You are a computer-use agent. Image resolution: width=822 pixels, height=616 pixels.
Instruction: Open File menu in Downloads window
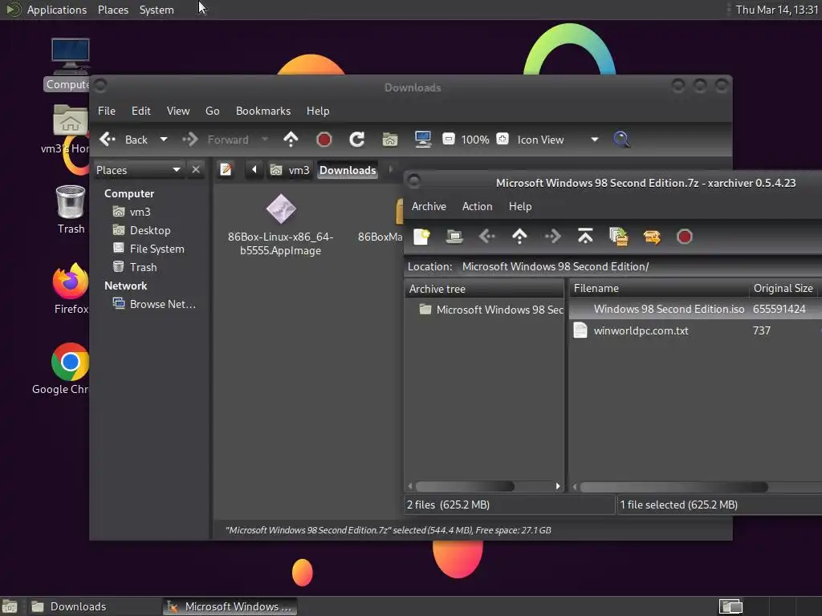pyautogui.click(x=107, y=111)
